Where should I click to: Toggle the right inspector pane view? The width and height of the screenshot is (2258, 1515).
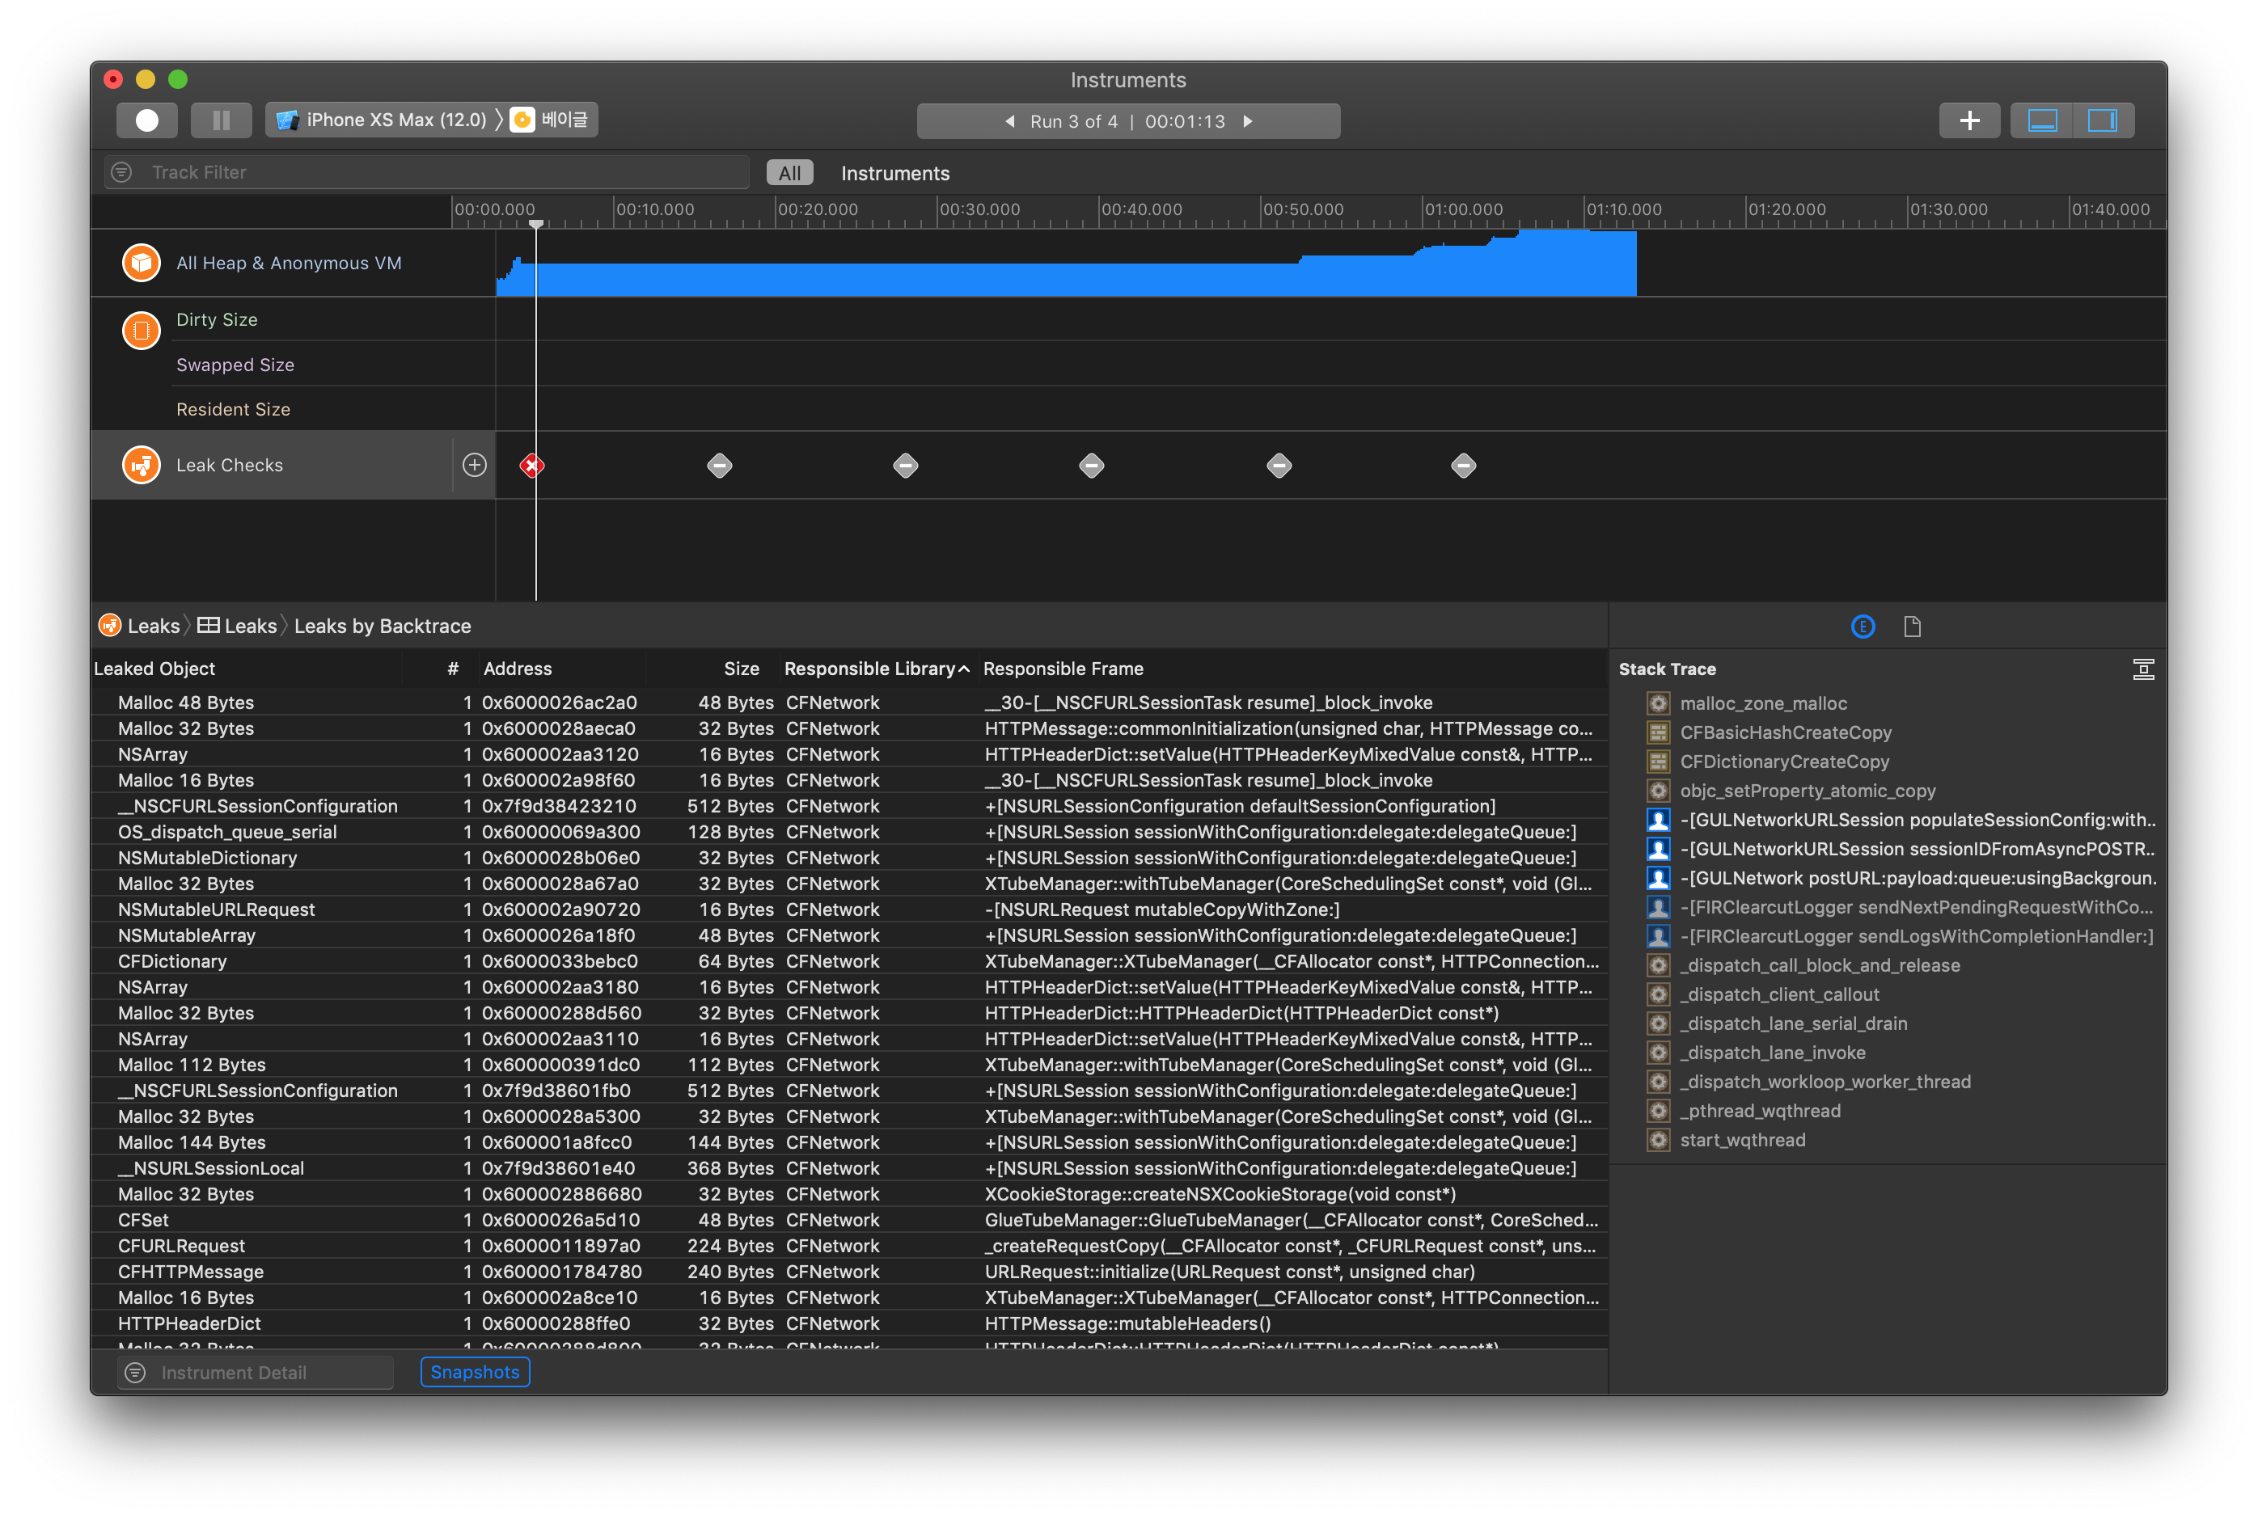point(2103,120)
